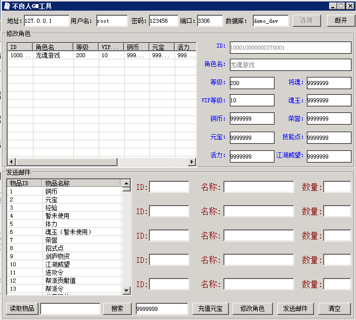Click right arrow of role table scrollbar
The width and height of the screenshot is (356, 320).
192,162
